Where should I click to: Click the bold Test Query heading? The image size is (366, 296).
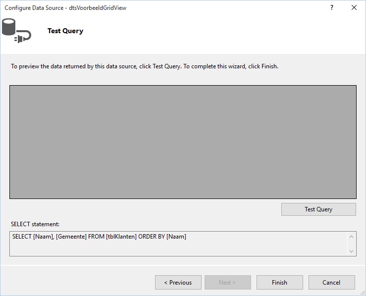(x=65, y=31)
